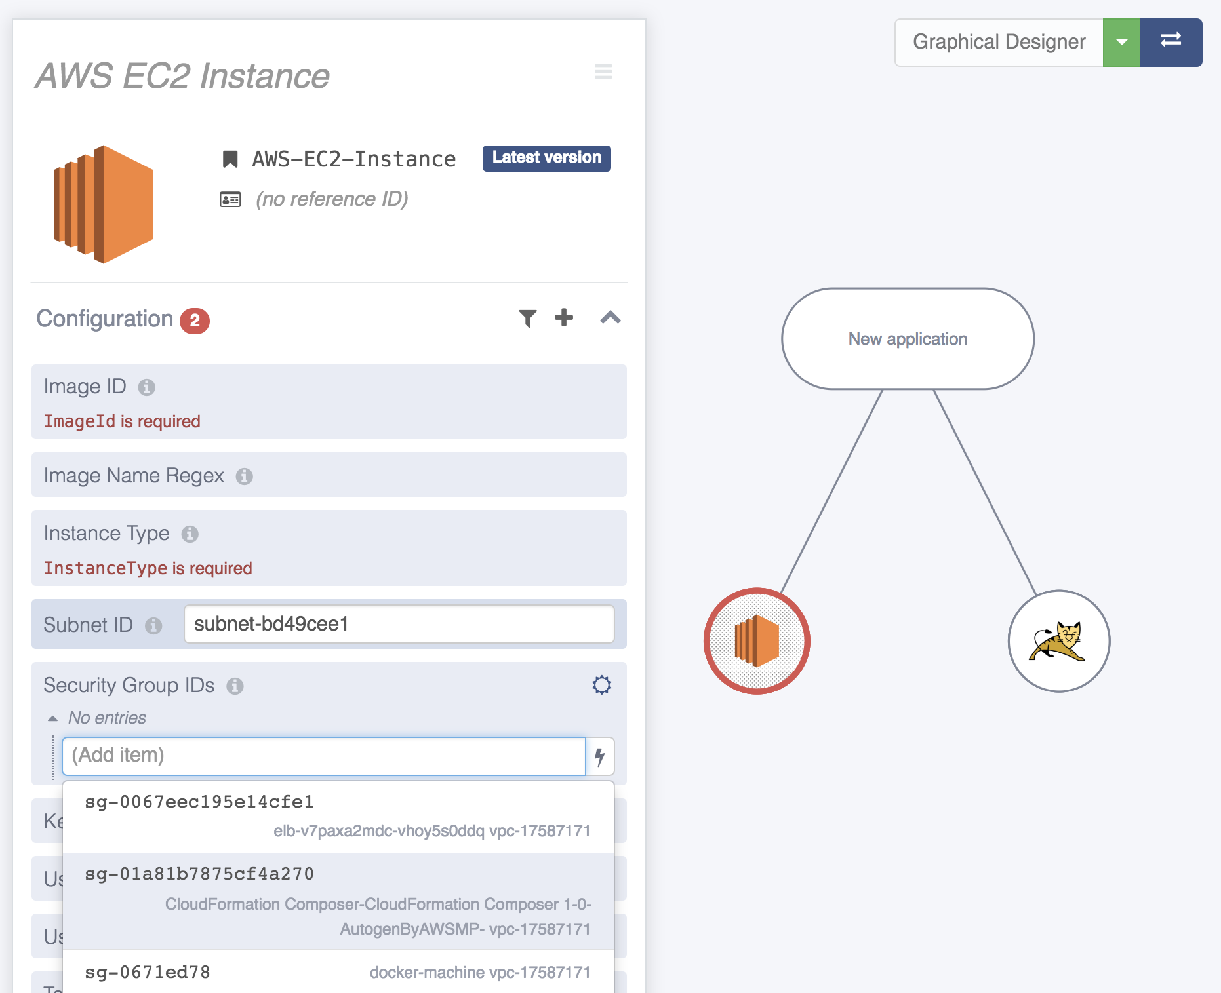Show info for Image ID
The width and height of the screenshot is (1221, 993).
(147, 387)
